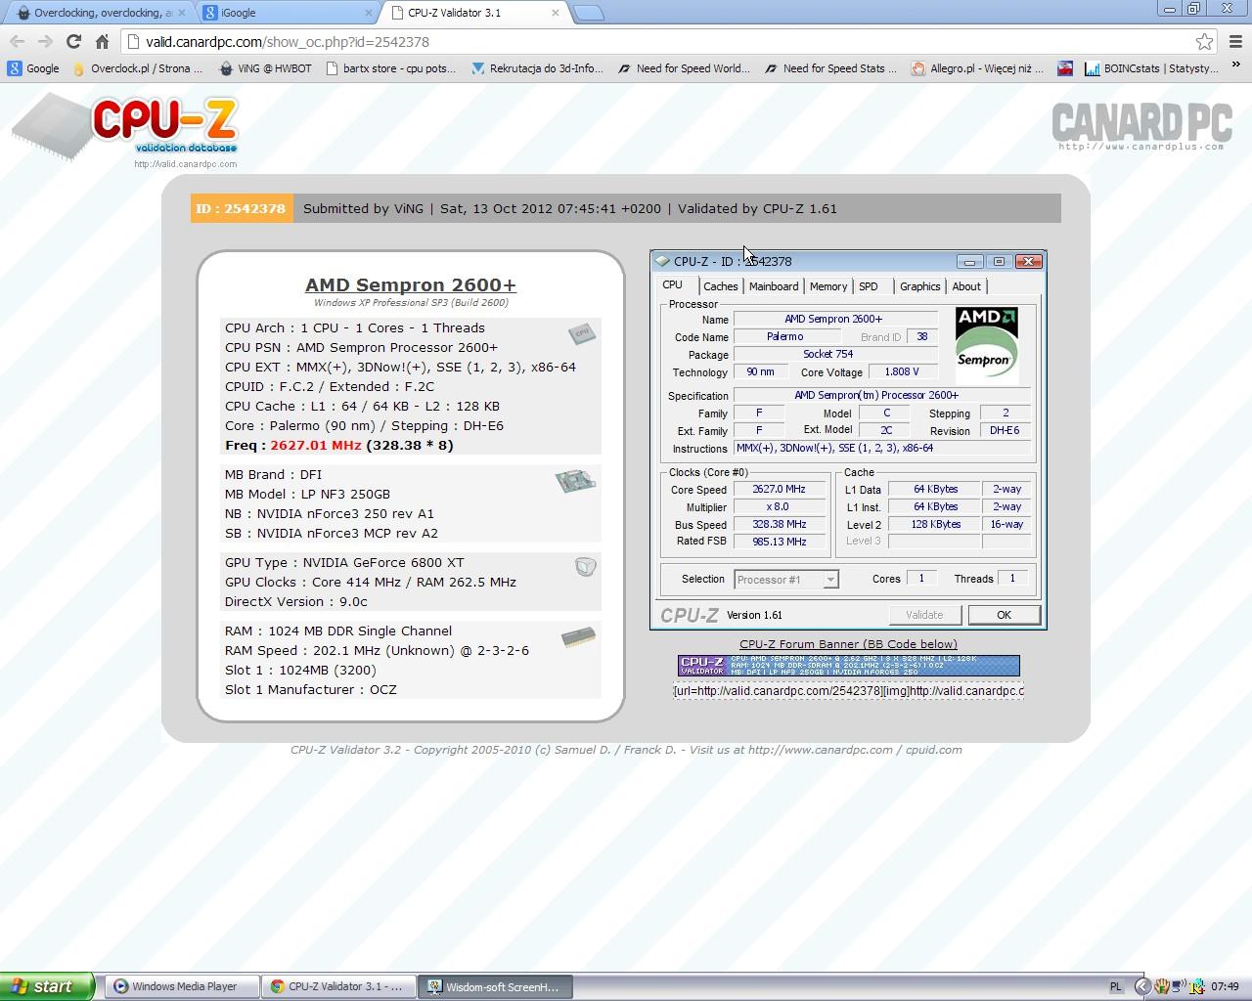
Task: Open the Allegro.pl bookmark
Action: pos(977,68)
